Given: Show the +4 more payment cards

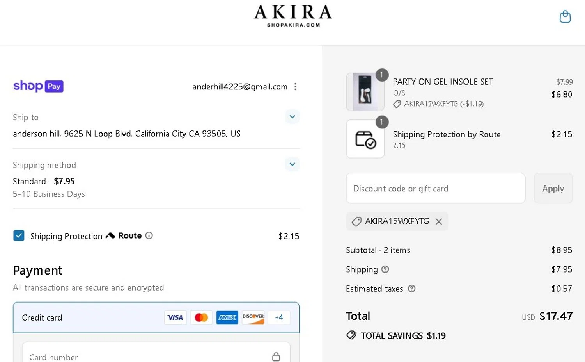Looking at the screenshot, I should coord(279,317).
